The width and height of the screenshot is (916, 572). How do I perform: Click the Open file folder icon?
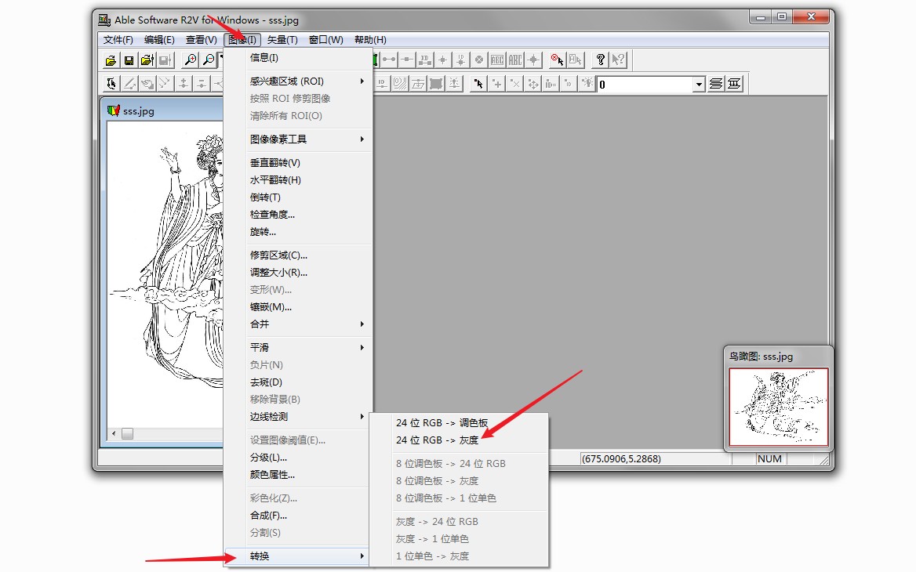click(x=111, y=60)
